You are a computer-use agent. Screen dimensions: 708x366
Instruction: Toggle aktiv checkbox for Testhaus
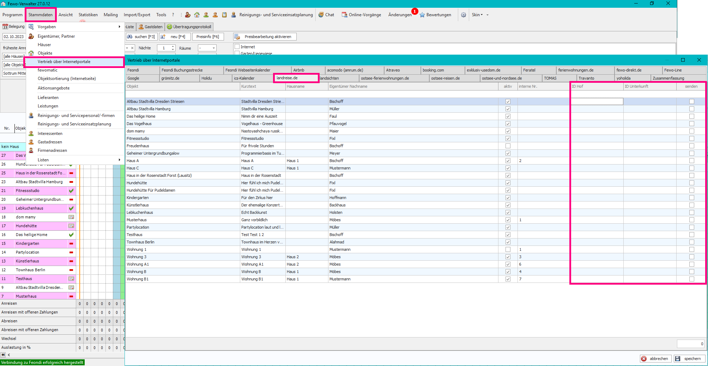508,235
